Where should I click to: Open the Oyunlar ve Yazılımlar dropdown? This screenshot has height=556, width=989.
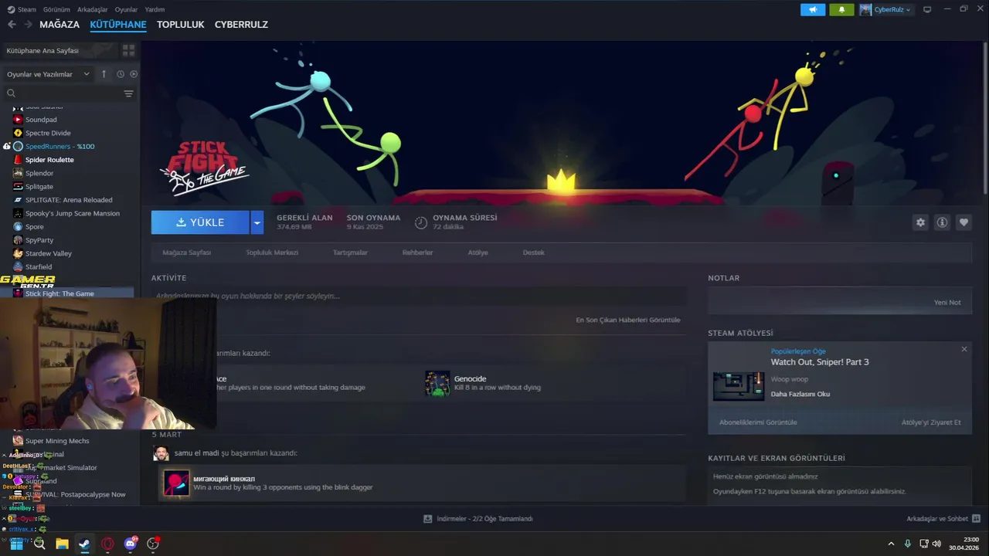[48, 74]
